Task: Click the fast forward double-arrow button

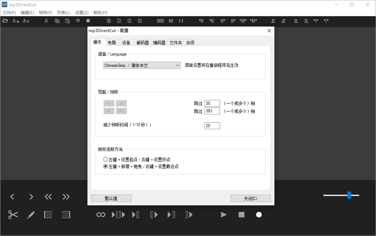Action: pyautogui.click(x=66, y=197)
